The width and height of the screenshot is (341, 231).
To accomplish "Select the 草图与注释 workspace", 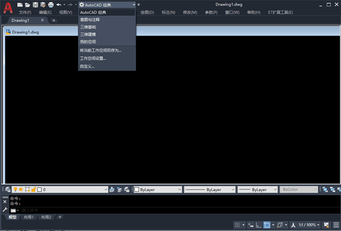I will [107, 19].
